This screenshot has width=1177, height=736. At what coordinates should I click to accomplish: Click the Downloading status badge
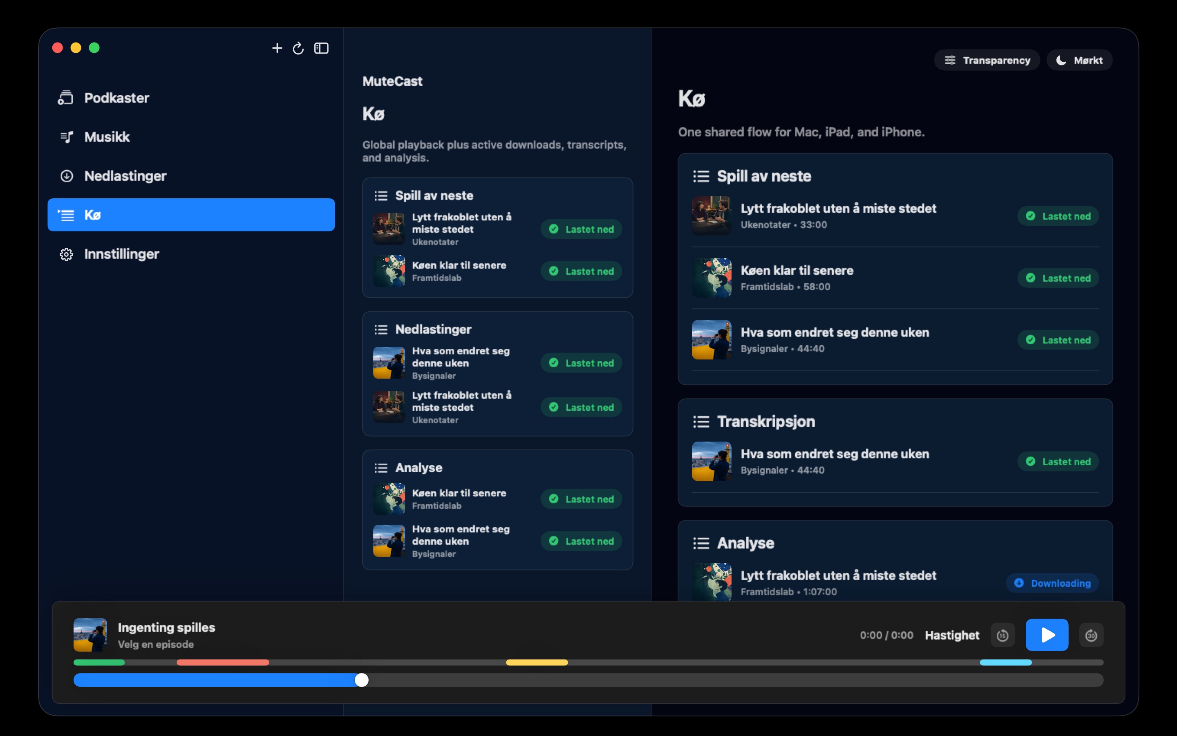(1052, 583)
